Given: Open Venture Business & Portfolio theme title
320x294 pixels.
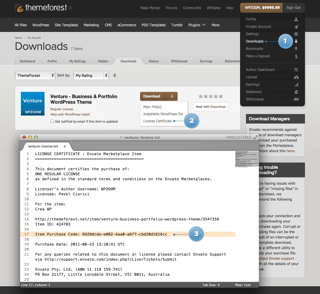Looking at the screenshot, I should coord(84,99).
